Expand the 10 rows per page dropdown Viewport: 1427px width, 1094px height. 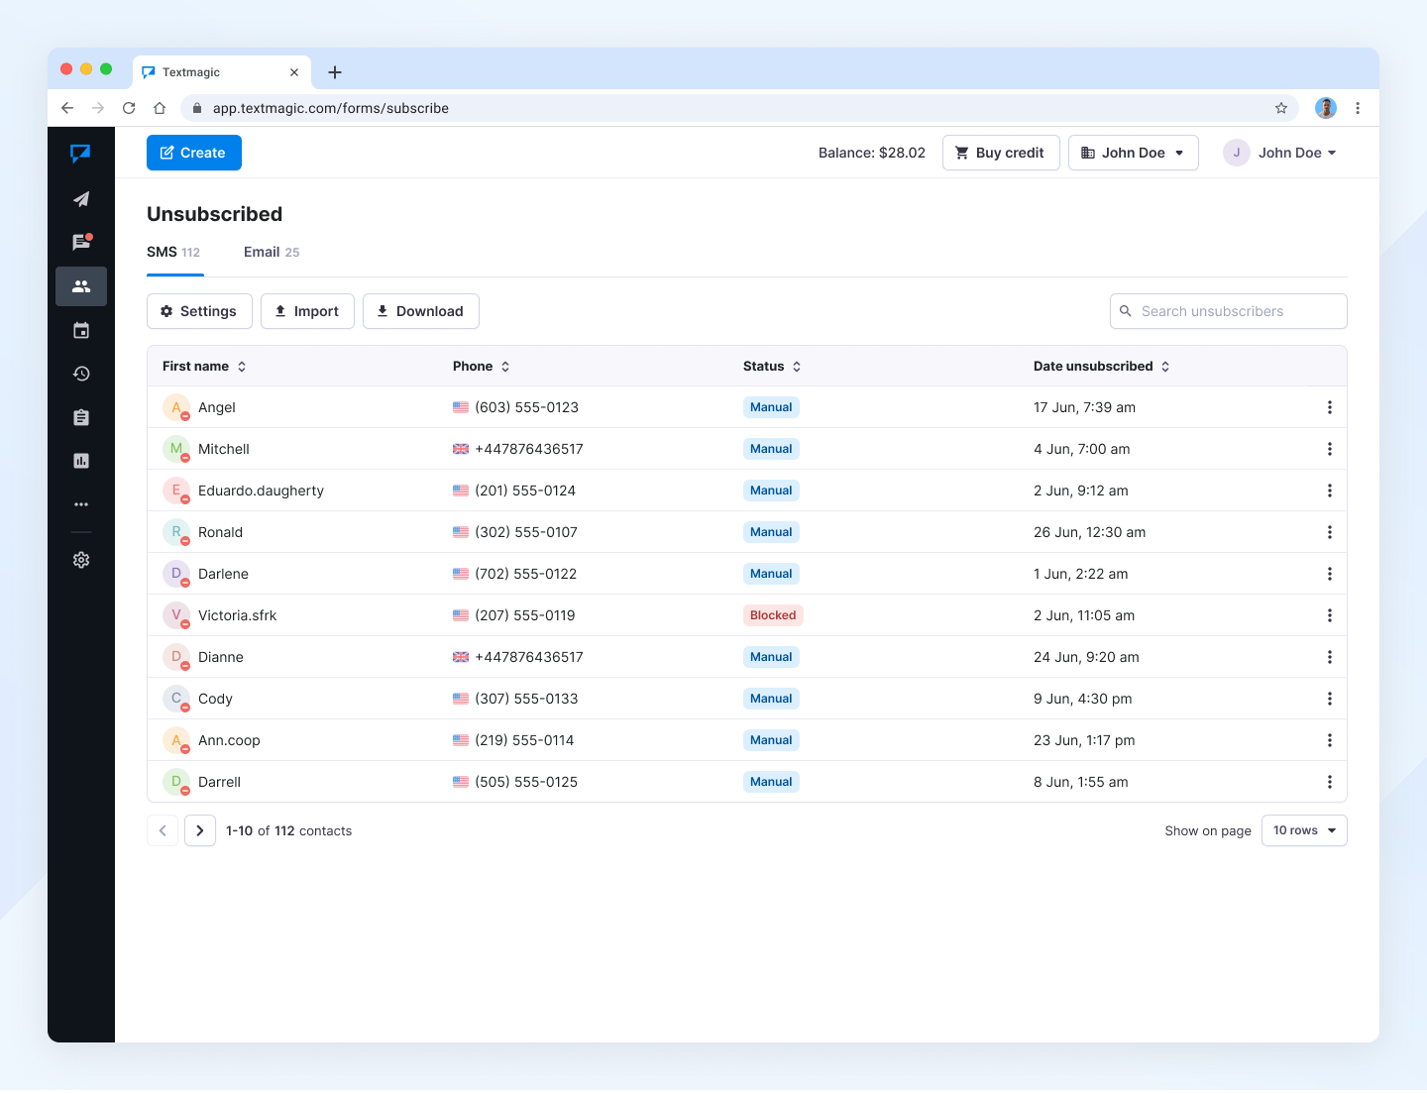1303,830
